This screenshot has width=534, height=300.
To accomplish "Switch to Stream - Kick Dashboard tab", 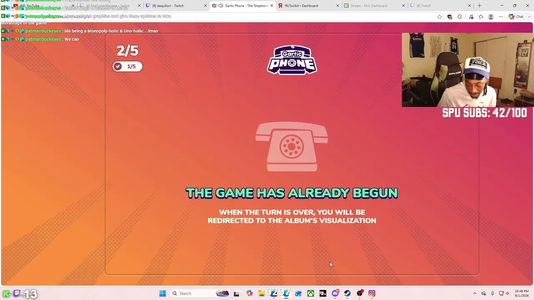I will coord(375,6).
